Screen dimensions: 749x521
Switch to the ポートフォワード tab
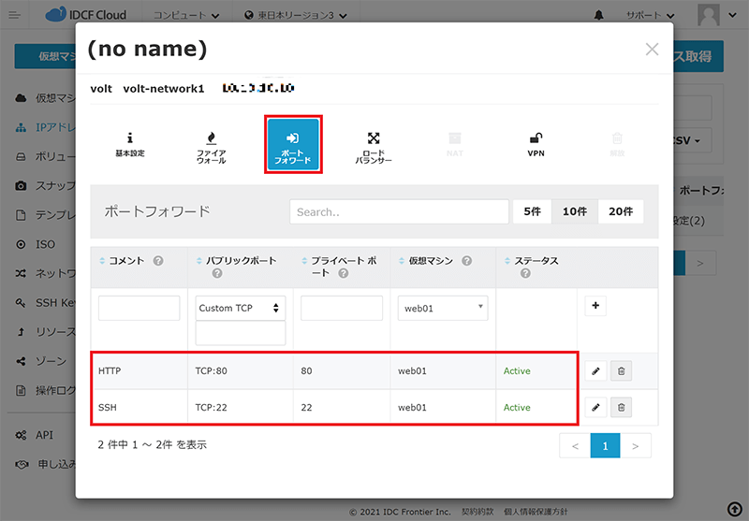click(293, 144)
